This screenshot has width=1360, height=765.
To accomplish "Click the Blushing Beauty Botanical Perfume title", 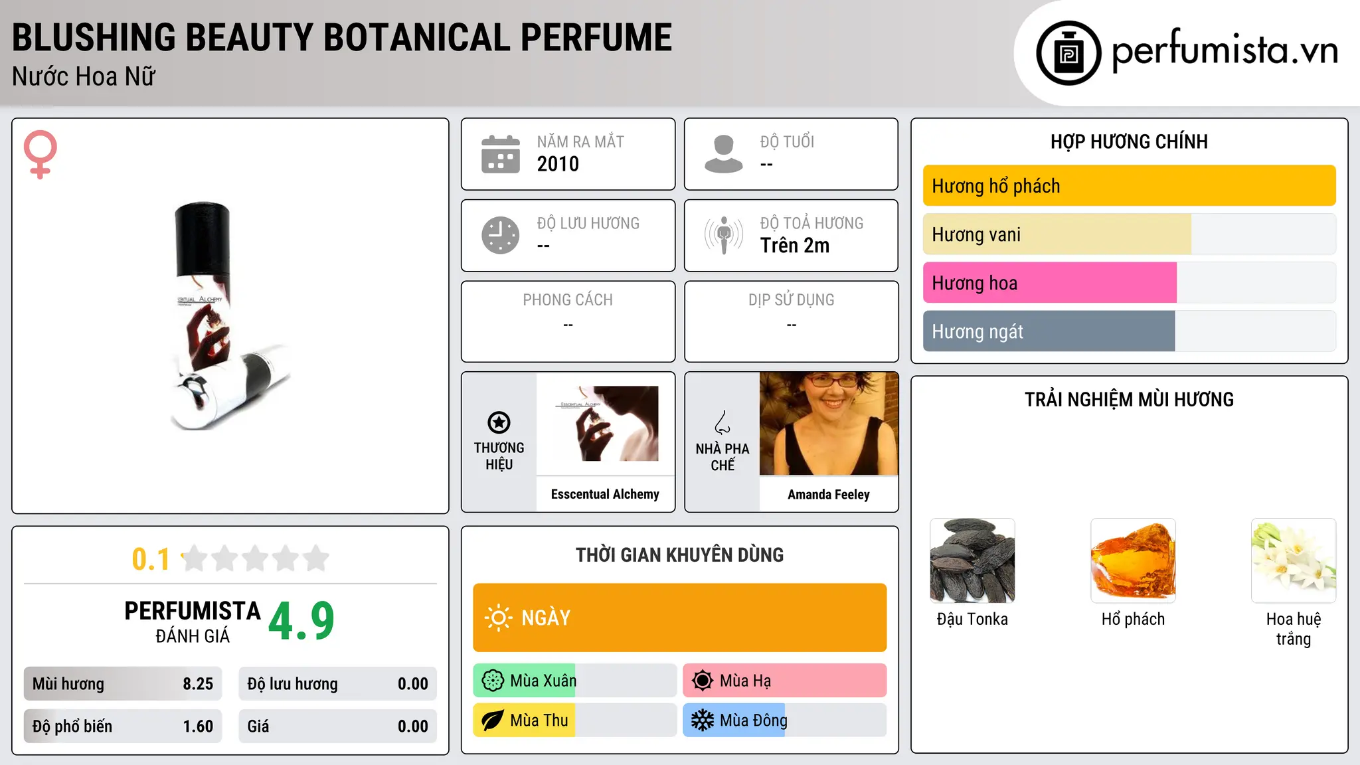I will pos(342,37).
